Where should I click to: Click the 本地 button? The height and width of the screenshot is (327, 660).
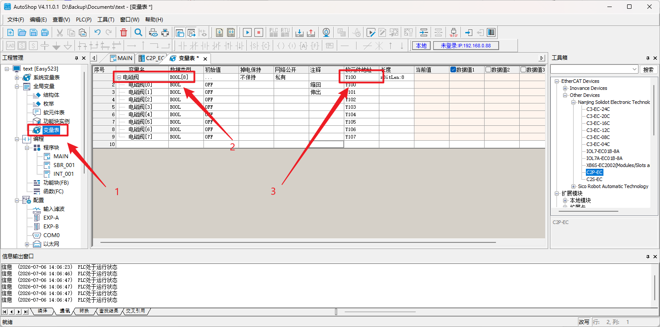421,46
